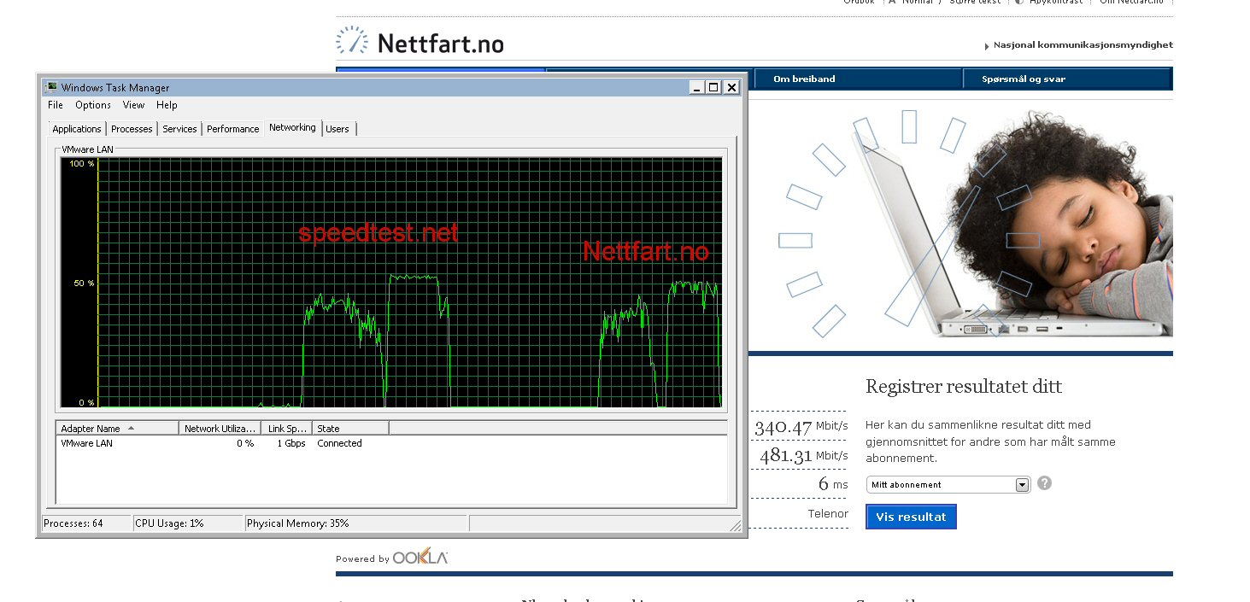Select the Networking tab
1250x602 pixels.
[292, 127]
